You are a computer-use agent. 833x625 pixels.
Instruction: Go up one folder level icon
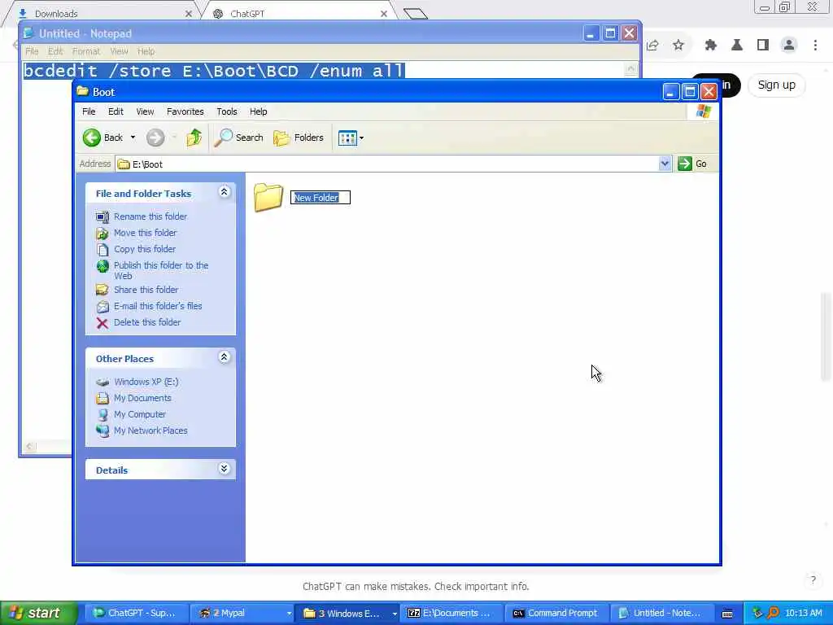click(194, 138)
